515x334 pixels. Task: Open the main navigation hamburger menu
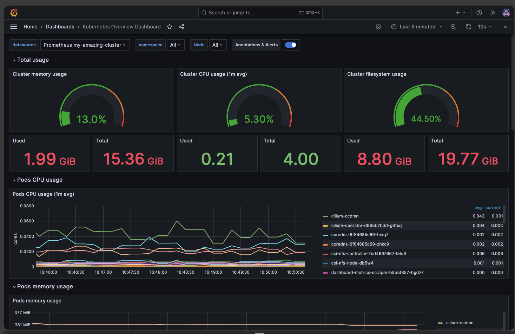click(13, 27)
